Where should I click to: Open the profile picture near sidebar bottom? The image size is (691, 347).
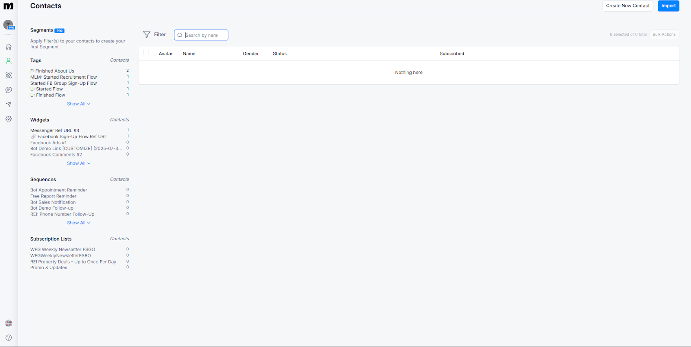[9, 323]
